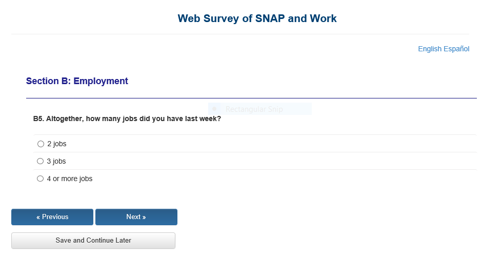Switch survey language to English

tap(430, 49)
